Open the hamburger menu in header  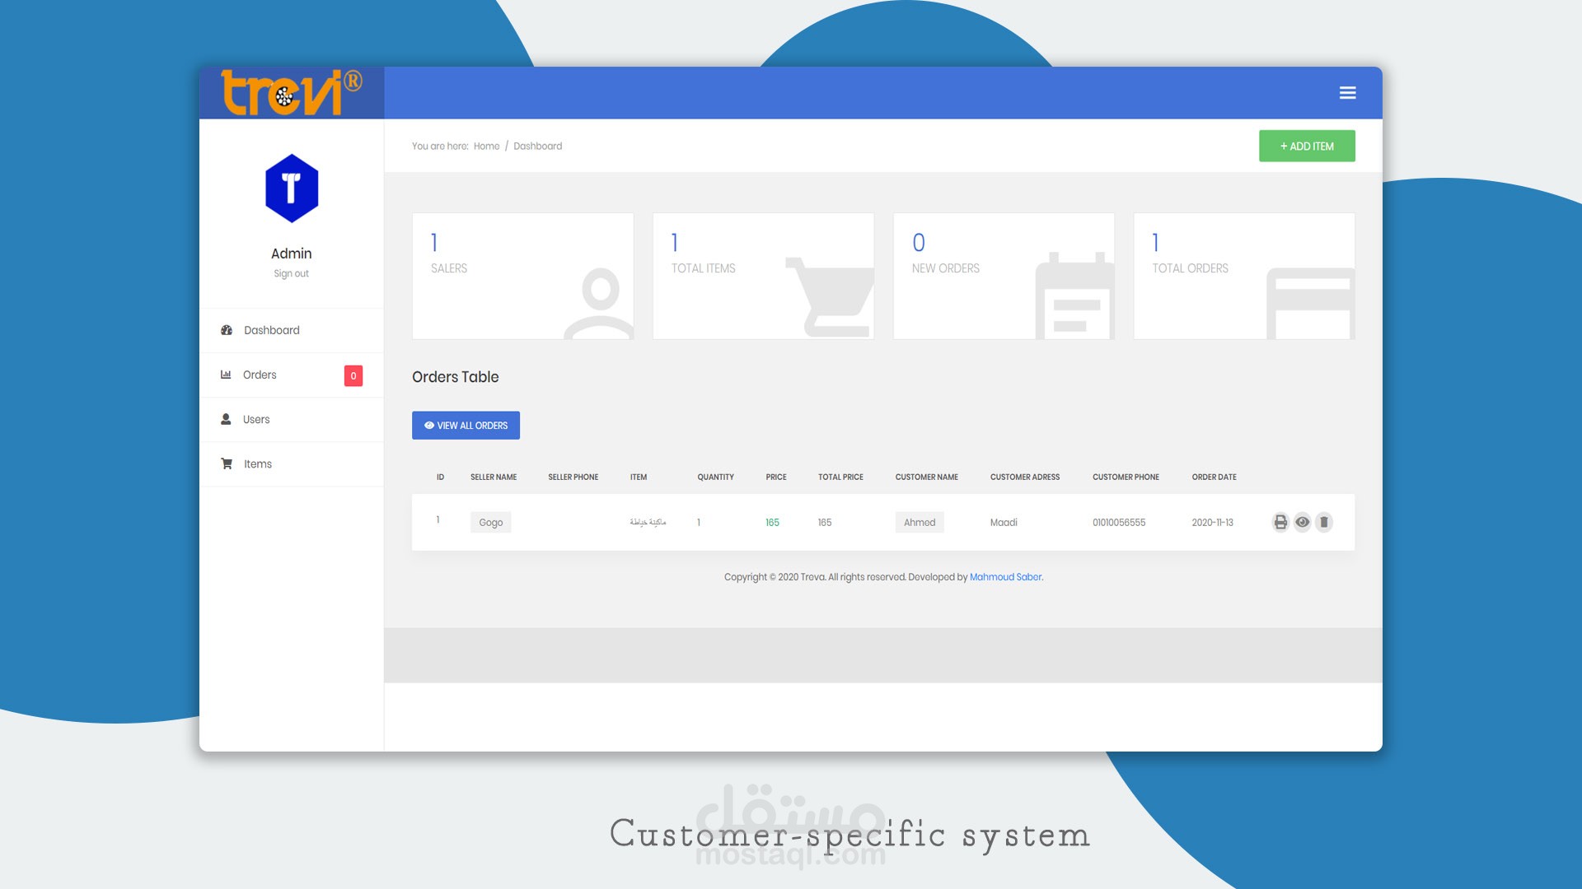tap(1347, 93)
